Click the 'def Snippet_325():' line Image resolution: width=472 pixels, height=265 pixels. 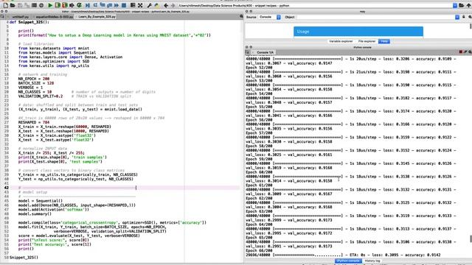click(x=29, y=22)
